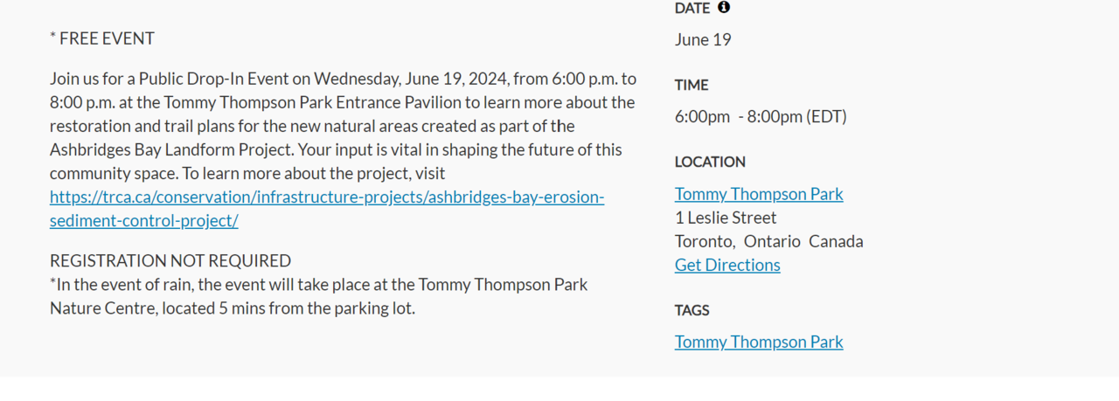
Task: Click the Get Directions link
Action: [726, 265]
